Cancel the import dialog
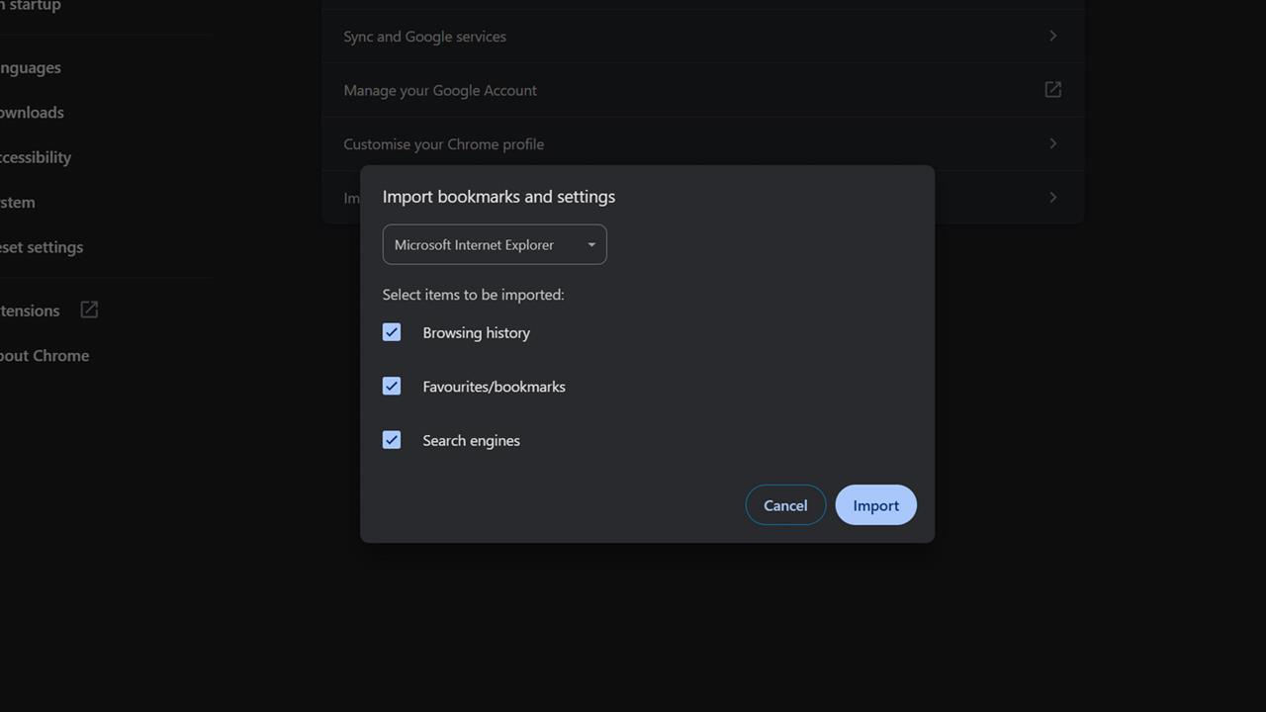The width and height of the screenshot is (1266, 712). pos(785,505)
